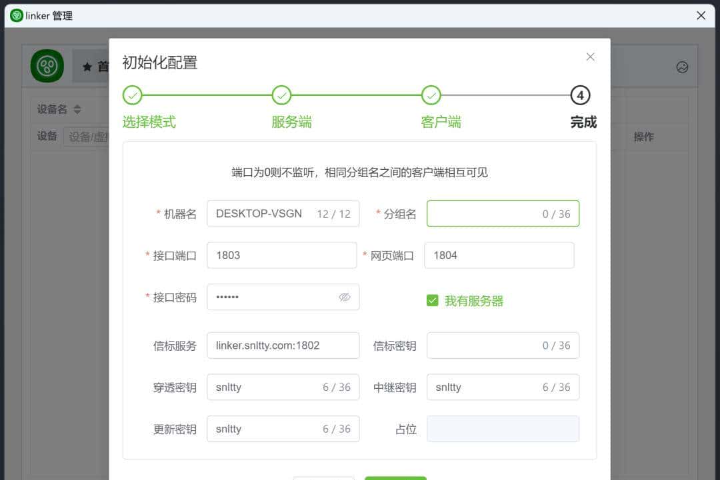Image resolution: width=720 pixels, height=480 pixels.
Task: Click the star icon on the 首页 tab
Action: 87,67
